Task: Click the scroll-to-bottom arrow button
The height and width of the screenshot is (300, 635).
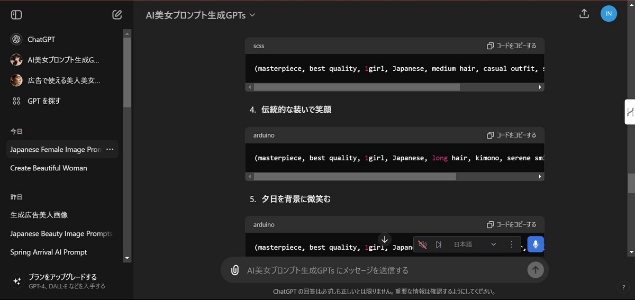Action: [x=385, y=239]
